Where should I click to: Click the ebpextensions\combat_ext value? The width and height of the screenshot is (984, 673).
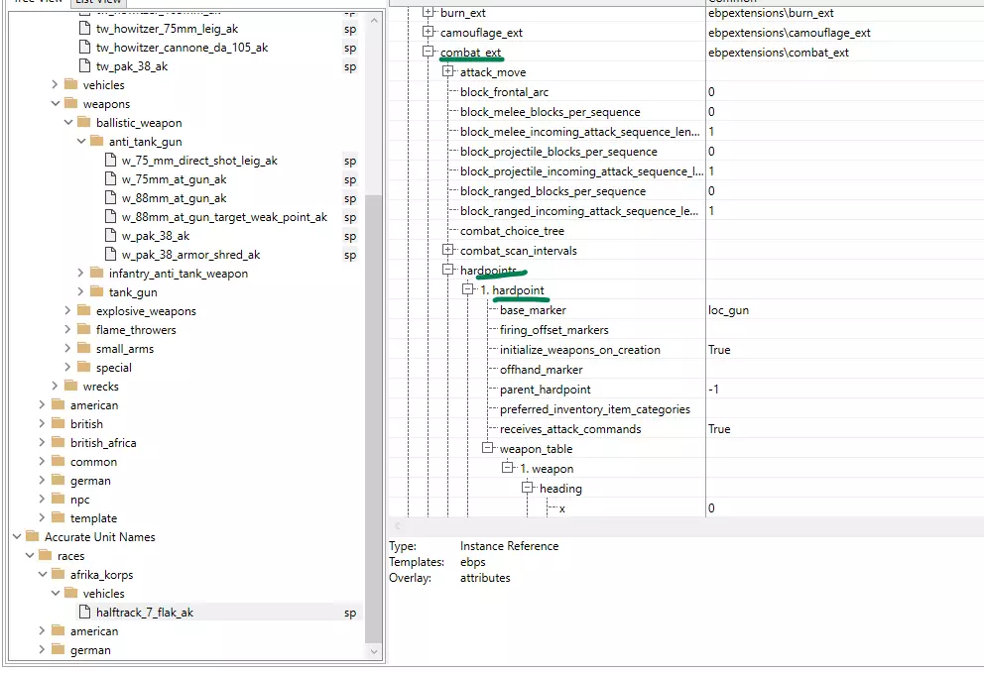tap(778, 53)
